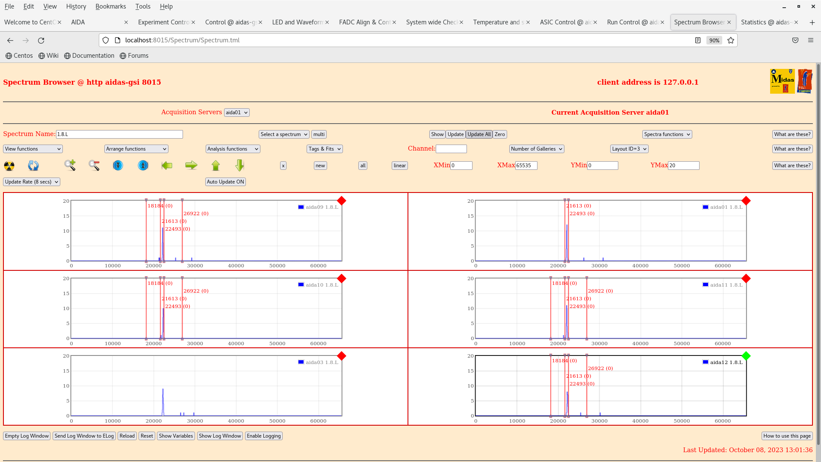This screenshot has height=462, width=821.
Task: Click the blue double-down-arrow circle icon
Action: point(118,166)
